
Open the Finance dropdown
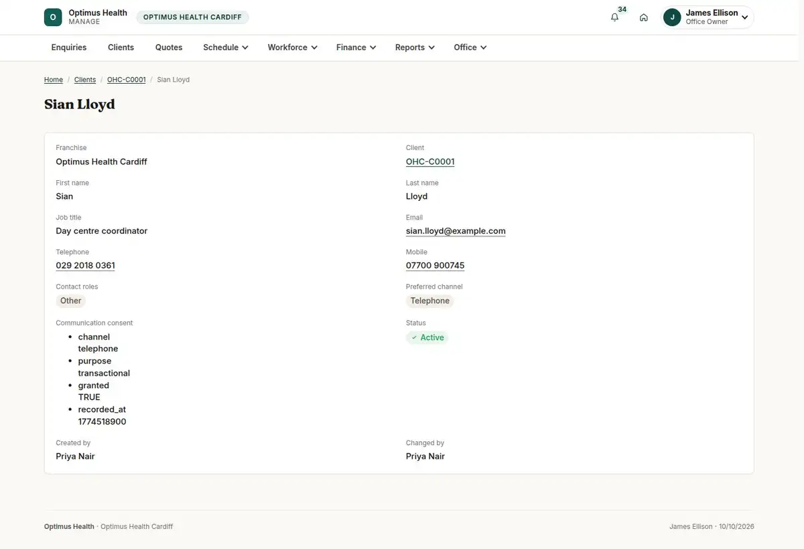point(356,48)
